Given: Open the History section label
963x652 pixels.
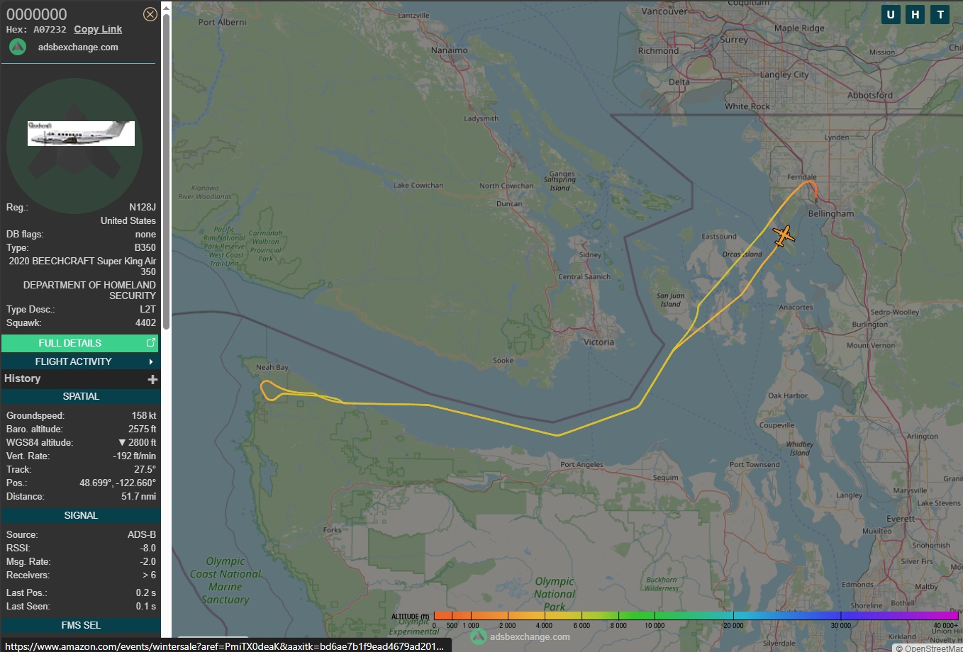Looking at the screenshot, I should click(x=23, y=378).
